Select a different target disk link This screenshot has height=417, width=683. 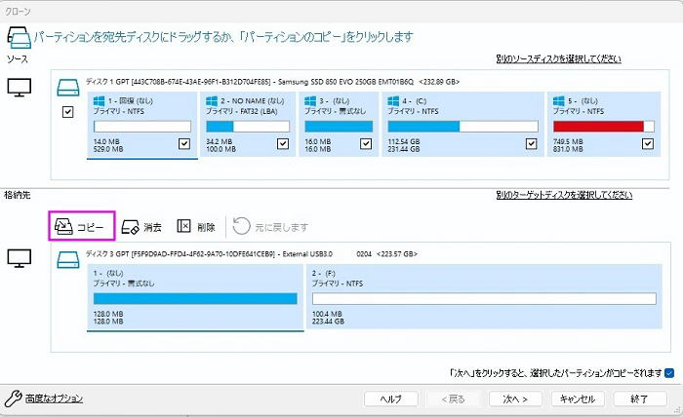pyautogui.click(x=563, y=195)
